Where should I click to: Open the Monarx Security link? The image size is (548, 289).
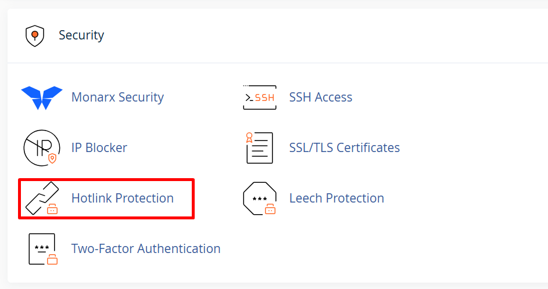tap(117, 97)
